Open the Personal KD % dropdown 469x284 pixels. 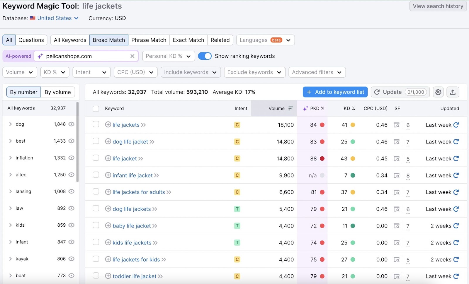click(x=169, y=56)
